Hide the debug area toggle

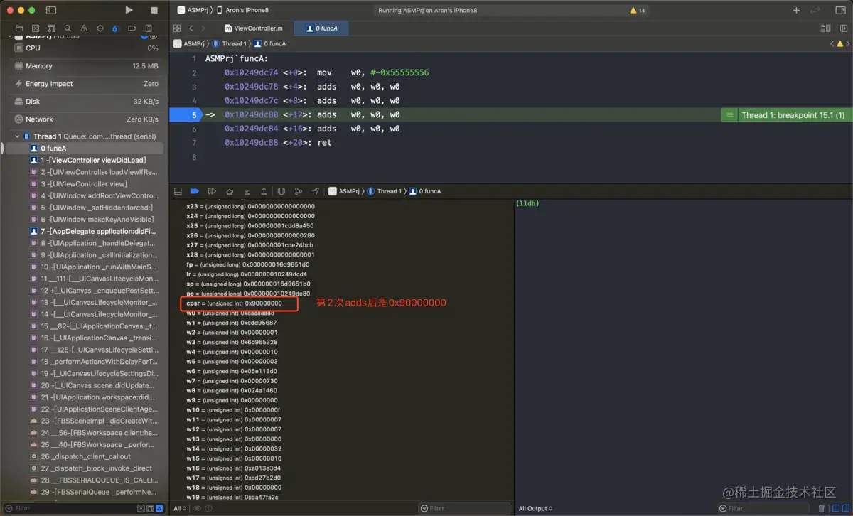178,191
